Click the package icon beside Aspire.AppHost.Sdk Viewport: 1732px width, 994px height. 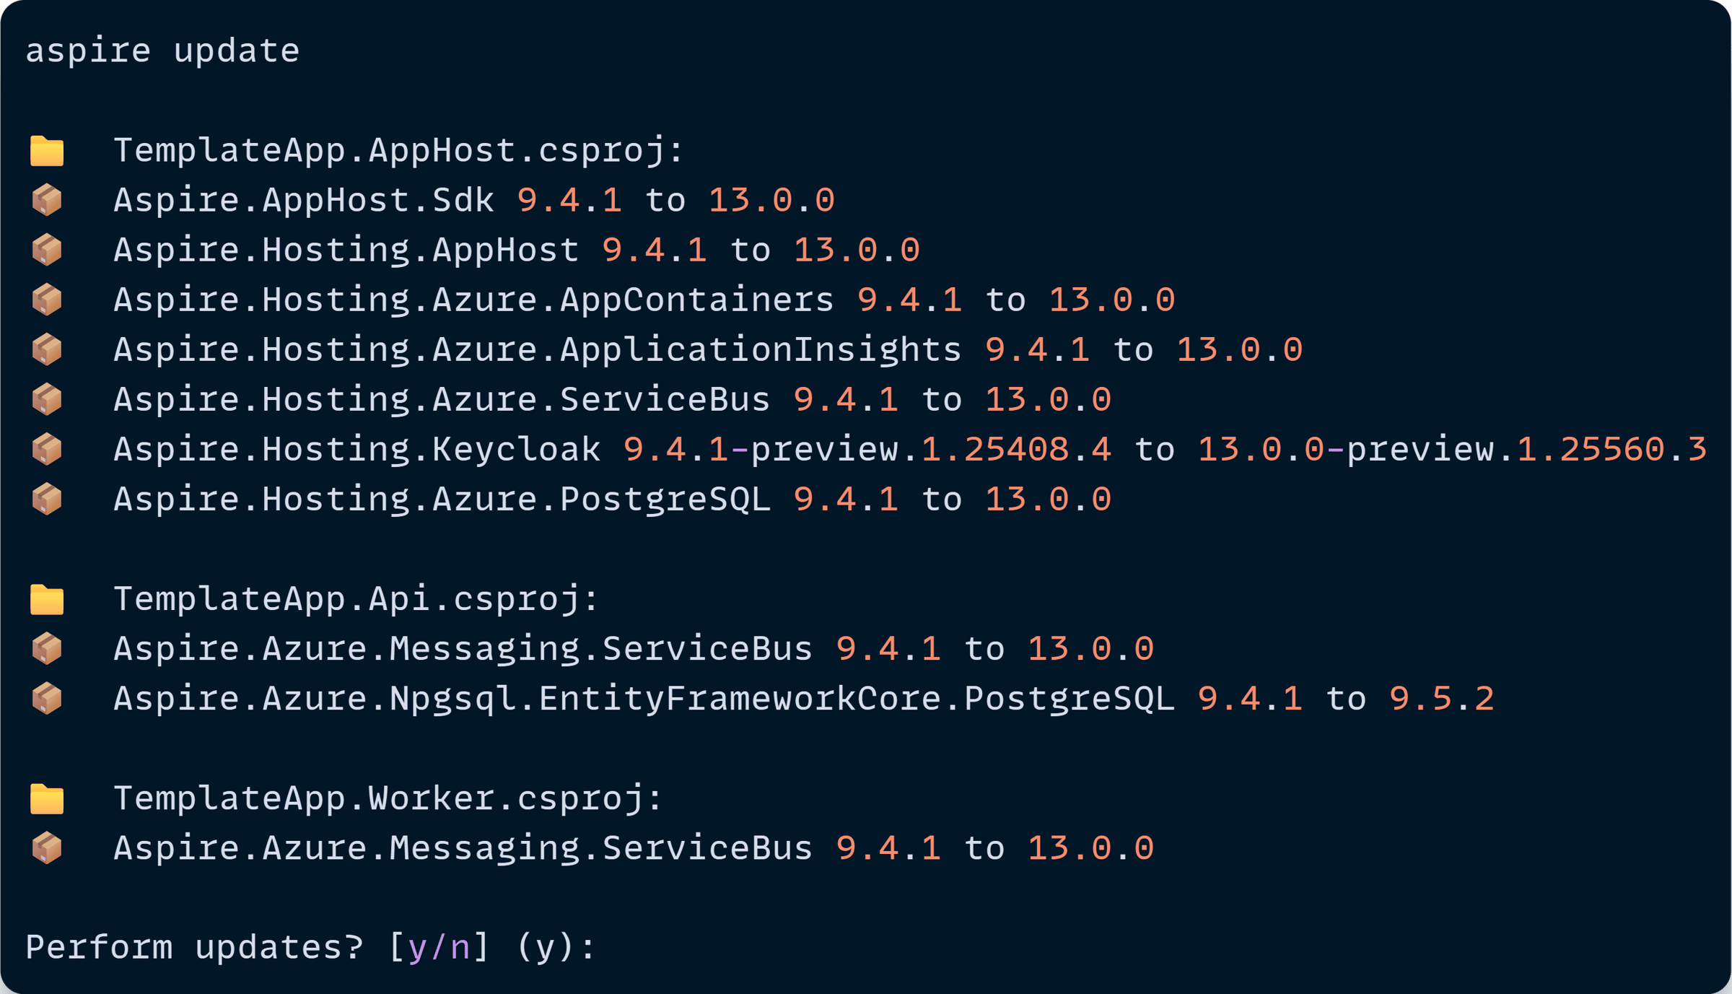point(47,200)
